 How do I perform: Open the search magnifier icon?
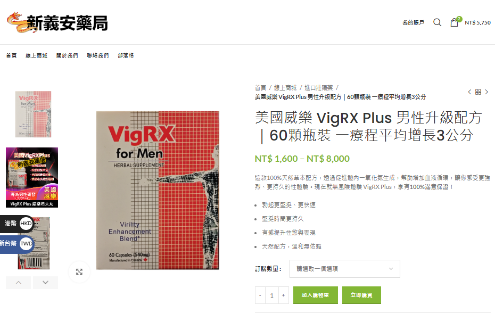437,22
